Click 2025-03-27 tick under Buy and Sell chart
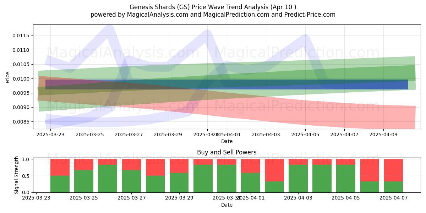The height and width of the screenshot is (213, 426). 131,198
